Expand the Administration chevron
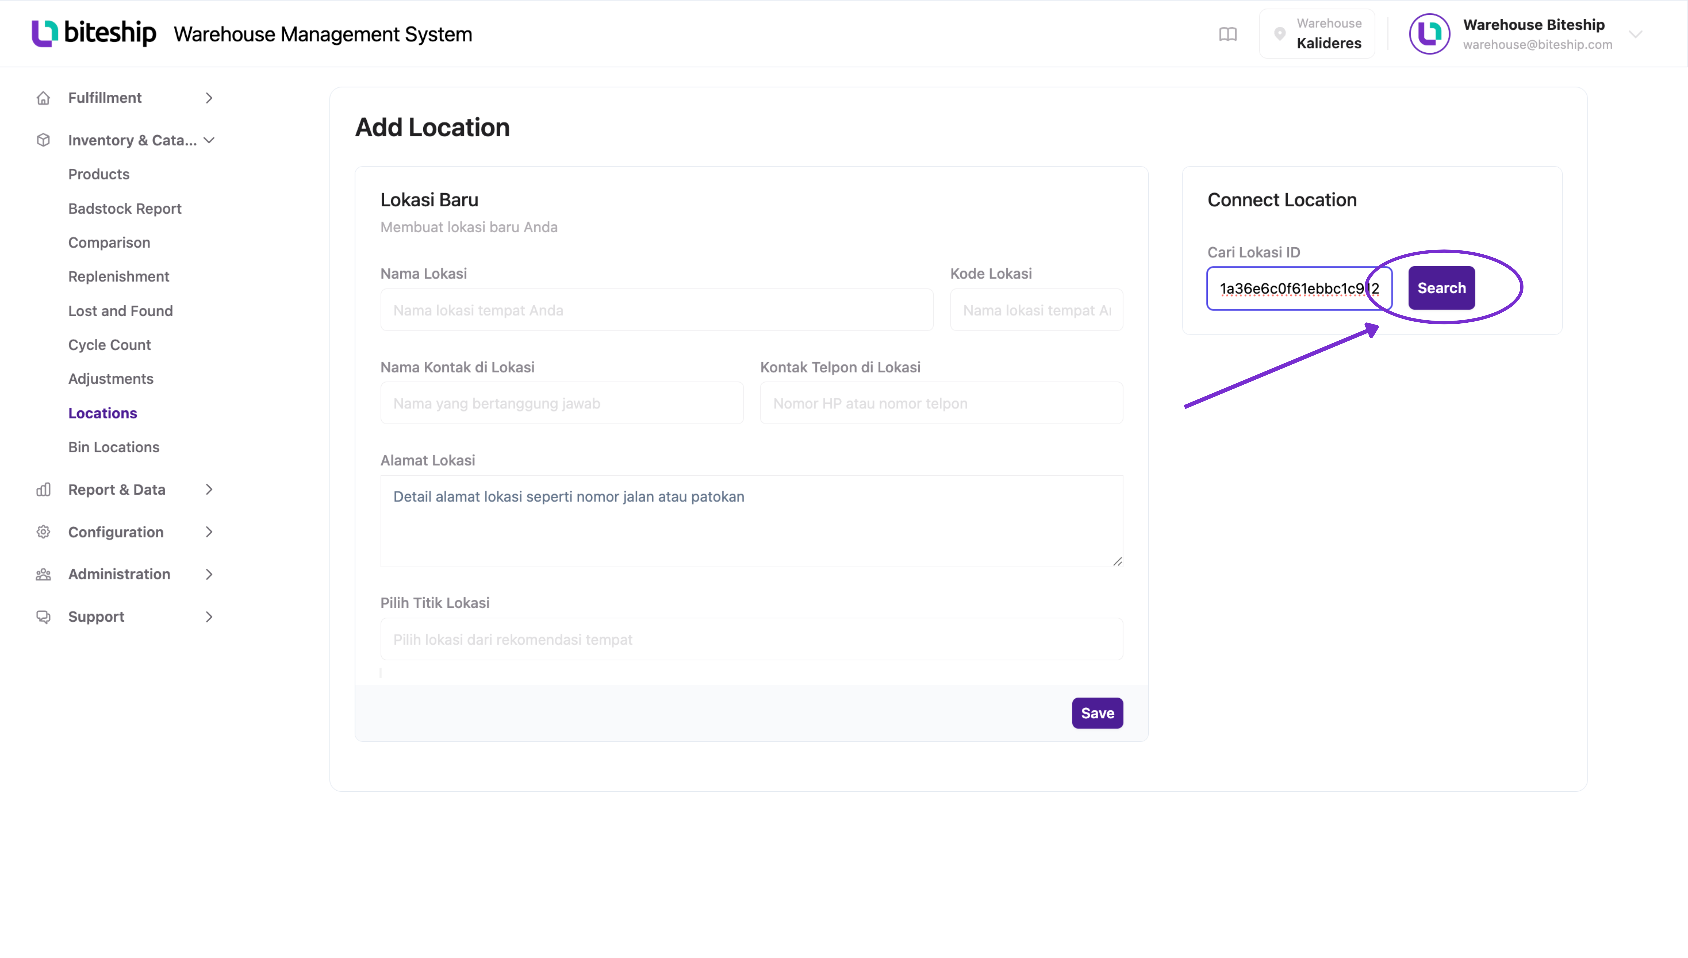Viewport: 1688px width, 958px height. tap(209, 574)
